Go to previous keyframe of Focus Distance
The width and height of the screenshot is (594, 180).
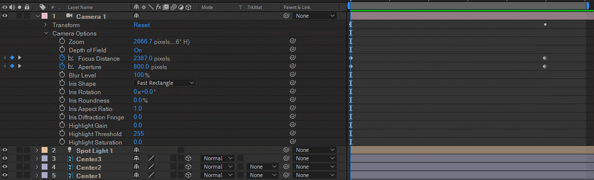click(x=5, y=58)
